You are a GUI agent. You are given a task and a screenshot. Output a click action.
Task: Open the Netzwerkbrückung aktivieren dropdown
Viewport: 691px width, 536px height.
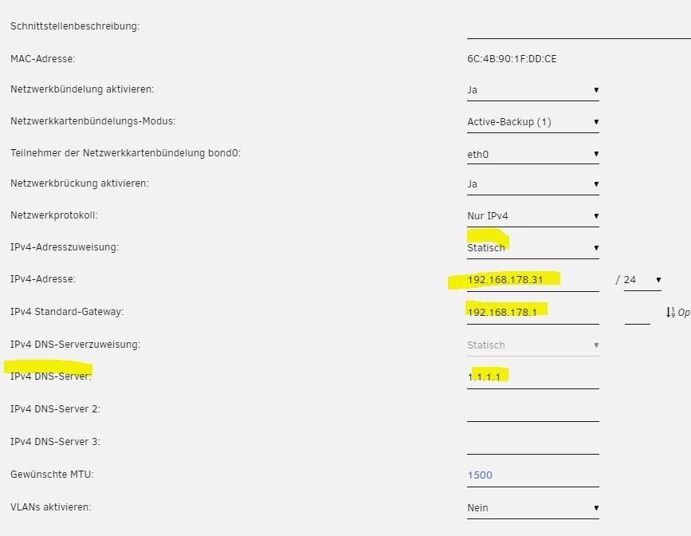(532, 184)
